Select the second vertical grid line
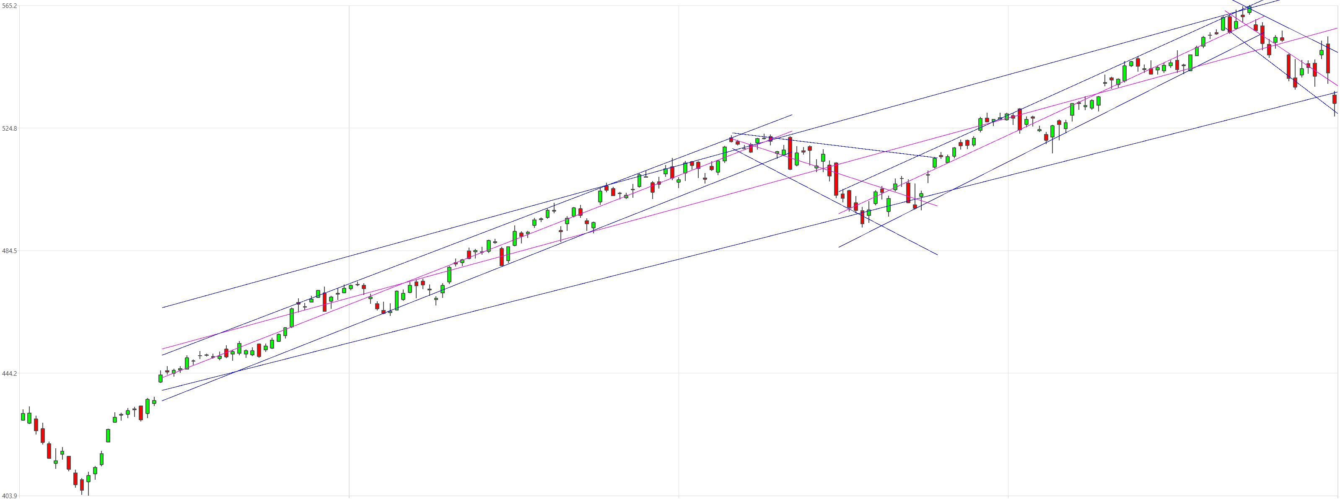The image size is (1340, 499). click(x=679, y=250)
